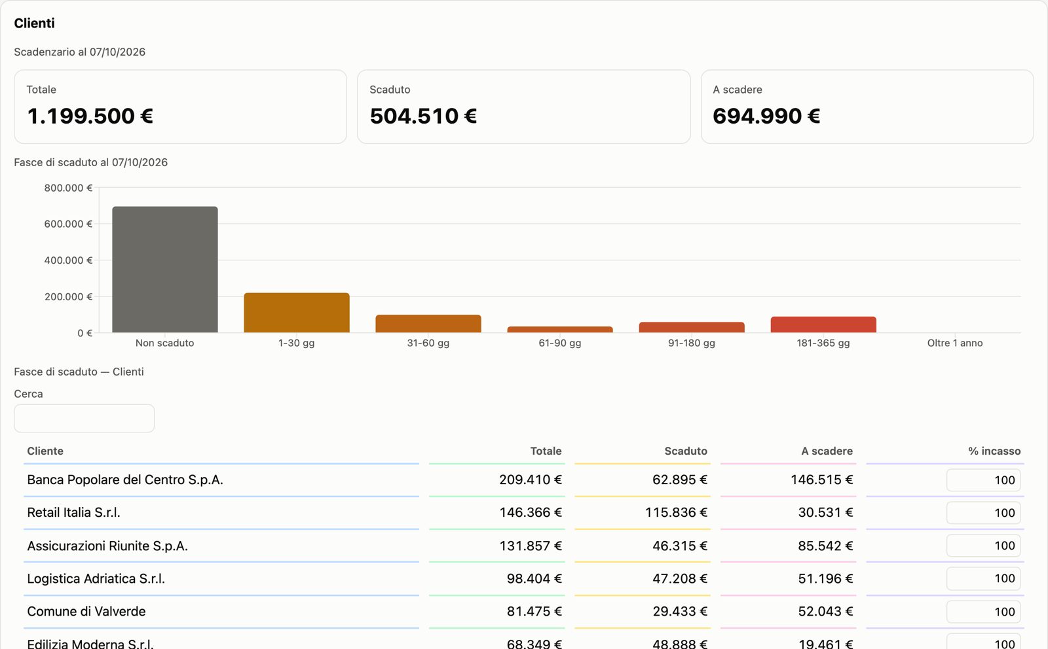The image size is (1048, 649).
Task: Click the 51.196 € cell
Action: 825,578
